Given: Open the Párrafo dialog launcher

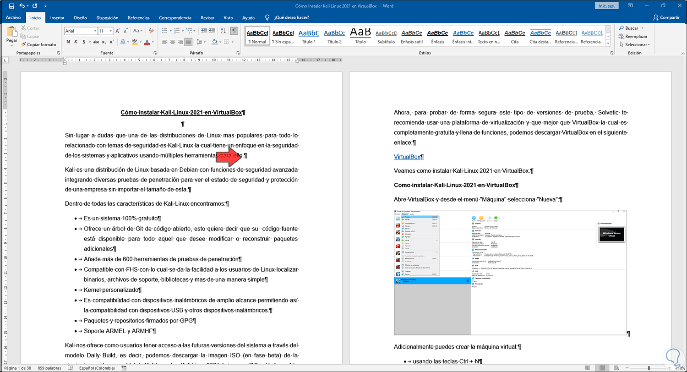Looking at the screenshot, I should click(x=238, y=53).
